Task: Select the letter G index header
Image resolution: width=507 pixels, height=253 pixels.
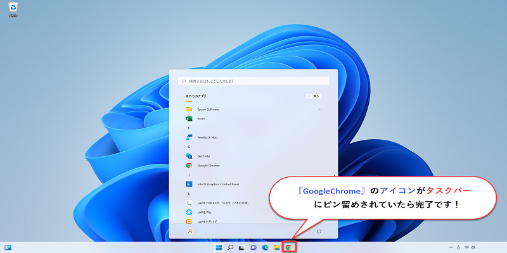Action: pos(189,147)
